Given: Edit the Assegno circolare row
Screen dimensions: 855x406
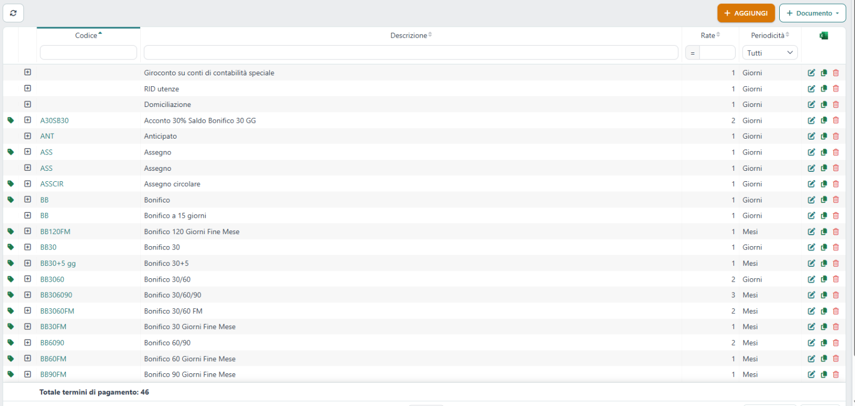Looking at the screenshot, I should (x=811, y=184).
